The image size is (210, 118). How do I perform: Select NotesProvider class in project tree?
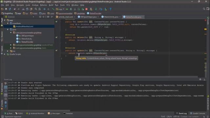coord(27,42)
